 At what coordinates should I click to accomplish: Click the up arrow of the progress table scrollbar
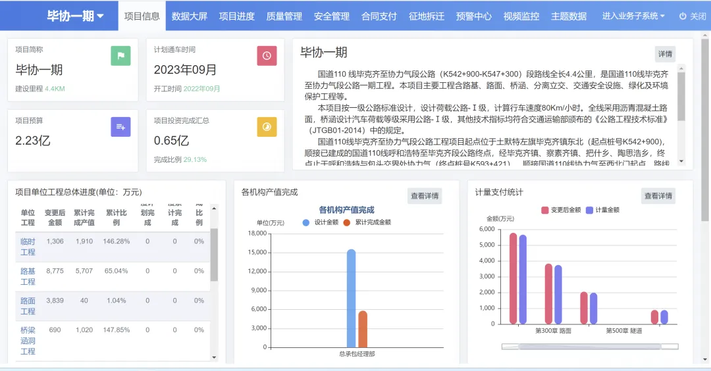pyautogui.click(x=214, y=209)
